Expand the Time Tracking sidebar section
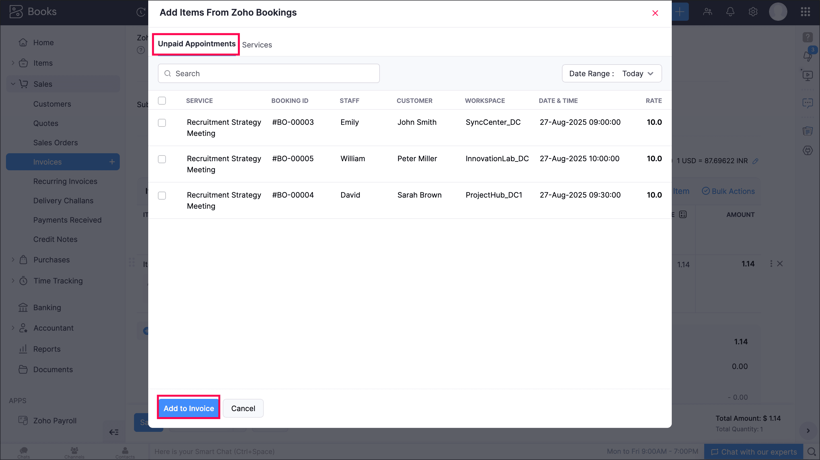The height and width of the screenshot is (460, 820). pos(13,281)
